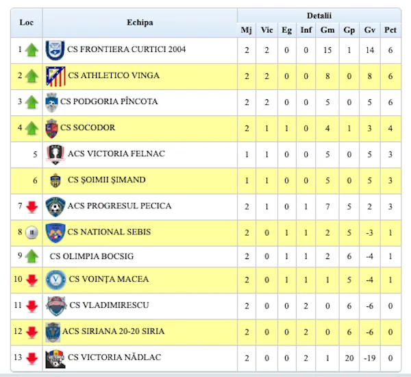Click the CS National Sebis team logo
Screen dimensions: 411x377
click(x=55, y=232)
